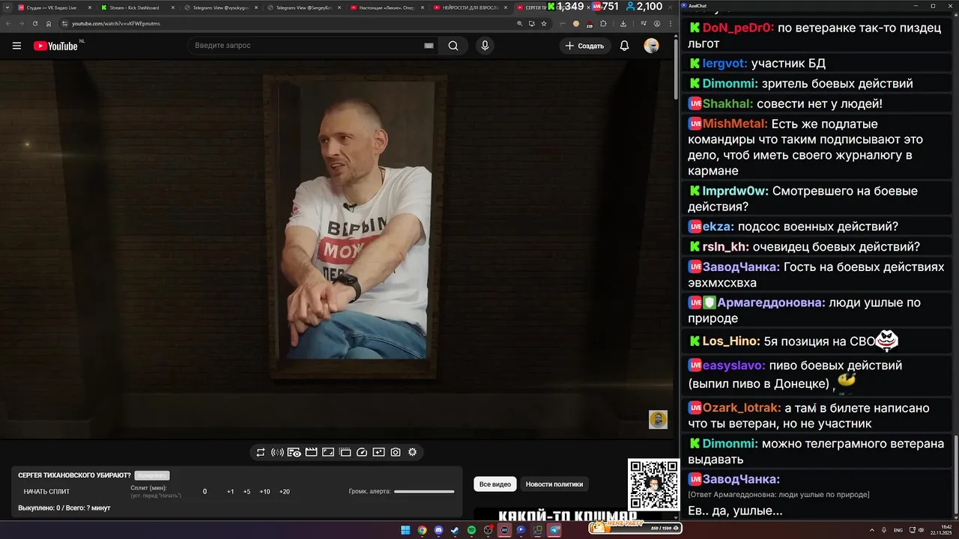This screenshot has width=959, height=539.
Task: Click the channel avatar watermark on the video
Action: coord(658,419)
